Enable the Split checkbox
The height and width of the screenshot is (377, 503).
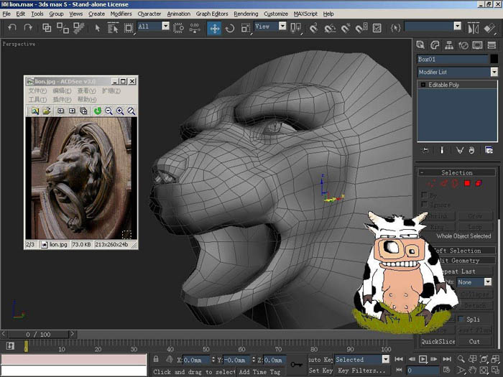pos(461,319)
